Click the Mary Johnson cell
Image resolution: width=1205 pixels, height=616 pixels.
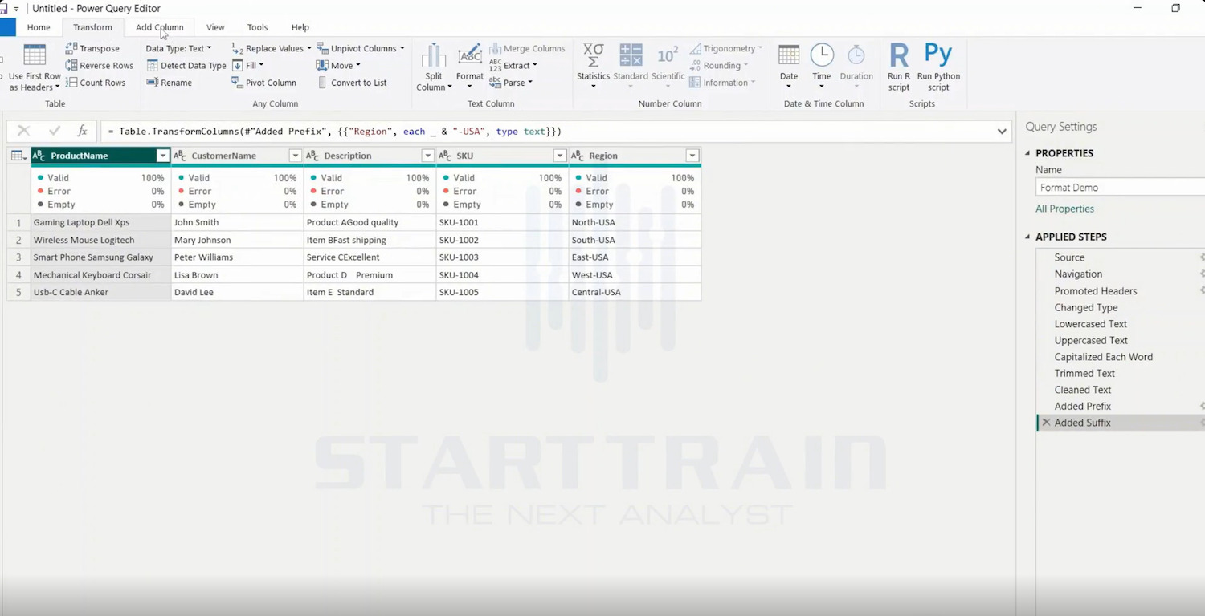tap(237, 240)
